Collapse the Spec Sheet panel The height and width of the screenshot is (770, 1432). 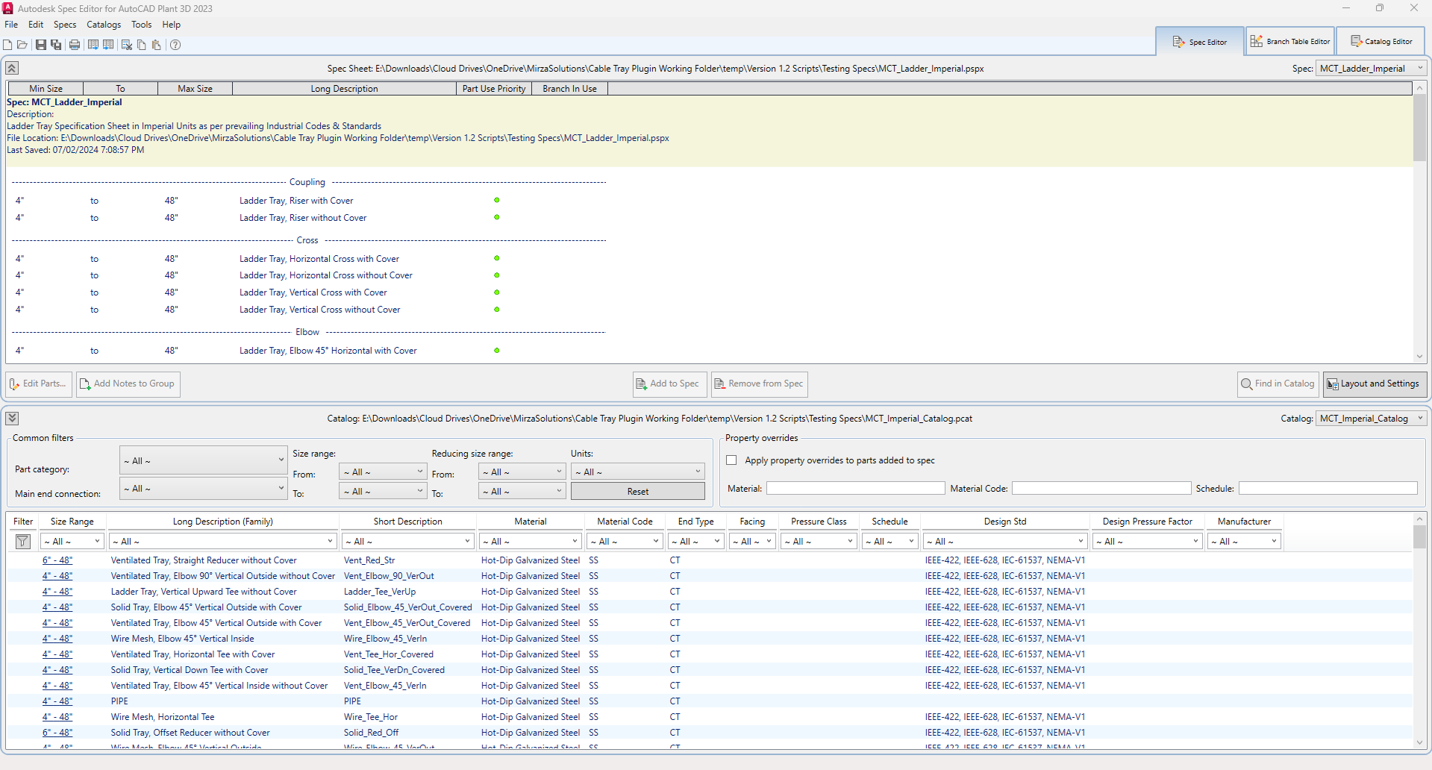coord(12,69)
